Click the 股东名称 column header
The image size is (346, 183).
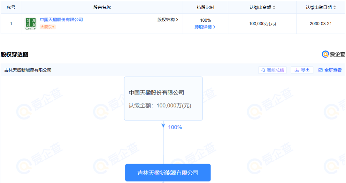[x=102, y=7]
